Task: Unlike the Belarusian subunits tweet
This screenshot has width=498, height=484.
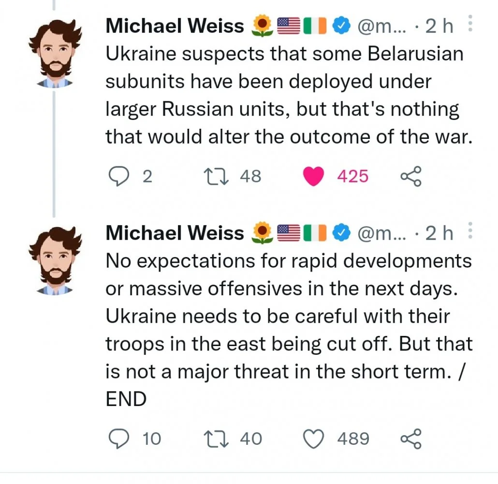Action: tap(313, 176)
